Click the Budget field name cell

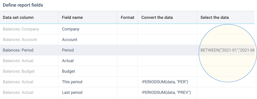click(88, 71)
